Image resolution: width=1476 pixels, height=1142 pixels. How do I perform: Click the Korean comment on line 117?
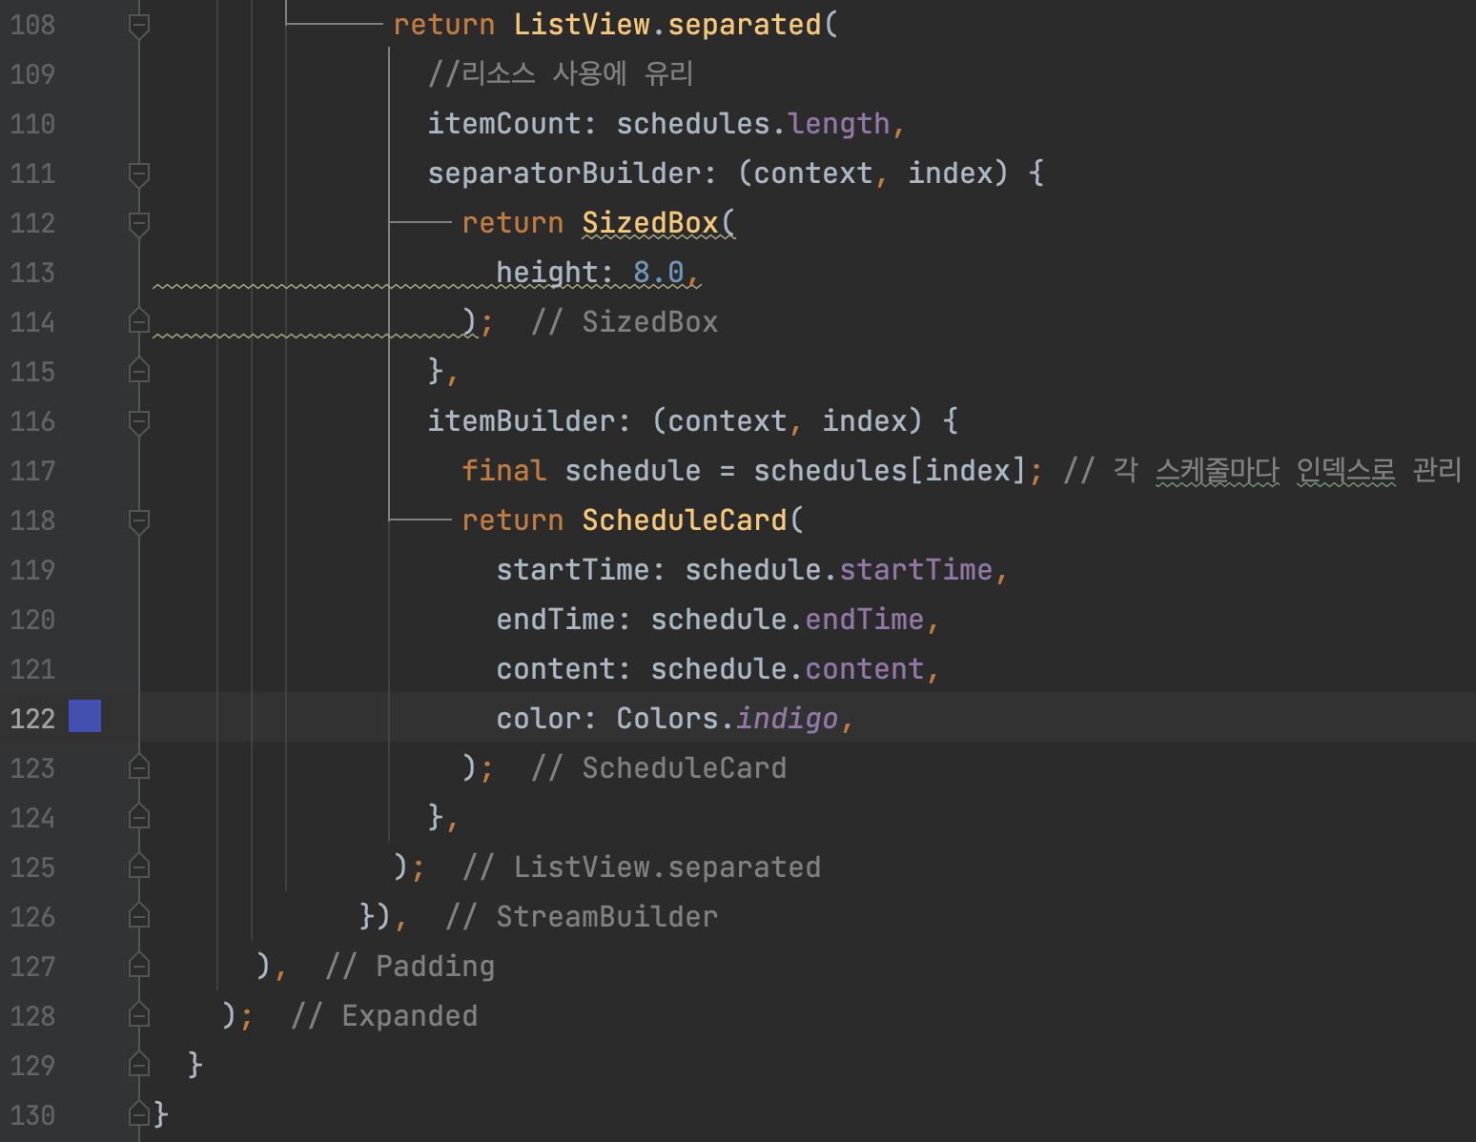pos(1262,471)
